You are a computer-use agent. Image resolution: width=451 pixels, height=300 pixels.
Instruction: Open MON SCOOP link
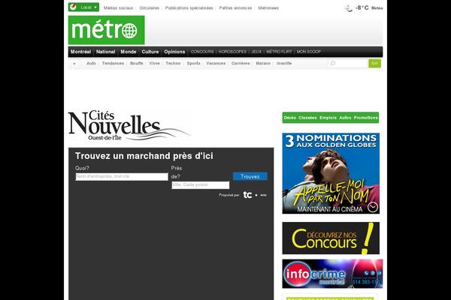coord(309,52)
